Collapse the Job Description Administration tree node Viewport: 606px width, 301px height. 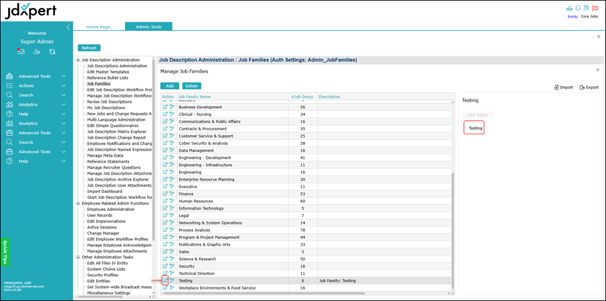click(x=78, y=60)
